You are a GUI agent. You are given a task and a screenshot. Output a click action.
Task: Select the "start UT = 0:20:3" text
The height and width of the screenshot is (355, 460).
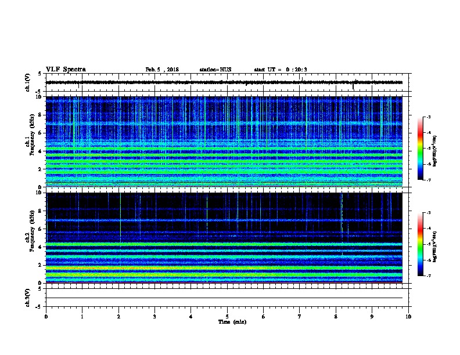coord(281,70)
